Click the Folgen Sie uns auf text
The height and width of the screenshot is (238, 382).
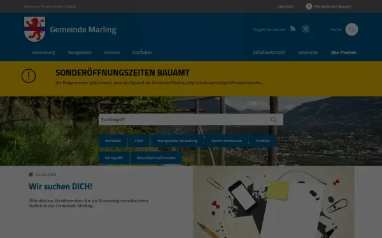tap(269, 30)
